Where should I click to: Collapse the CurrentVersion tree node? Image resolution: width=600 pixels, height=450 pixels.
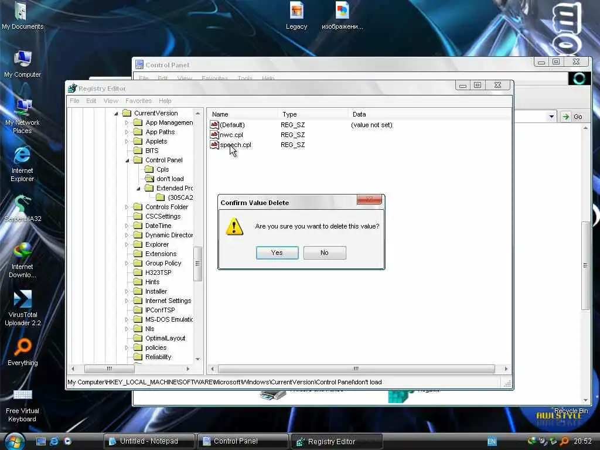[x=116, y=113]
